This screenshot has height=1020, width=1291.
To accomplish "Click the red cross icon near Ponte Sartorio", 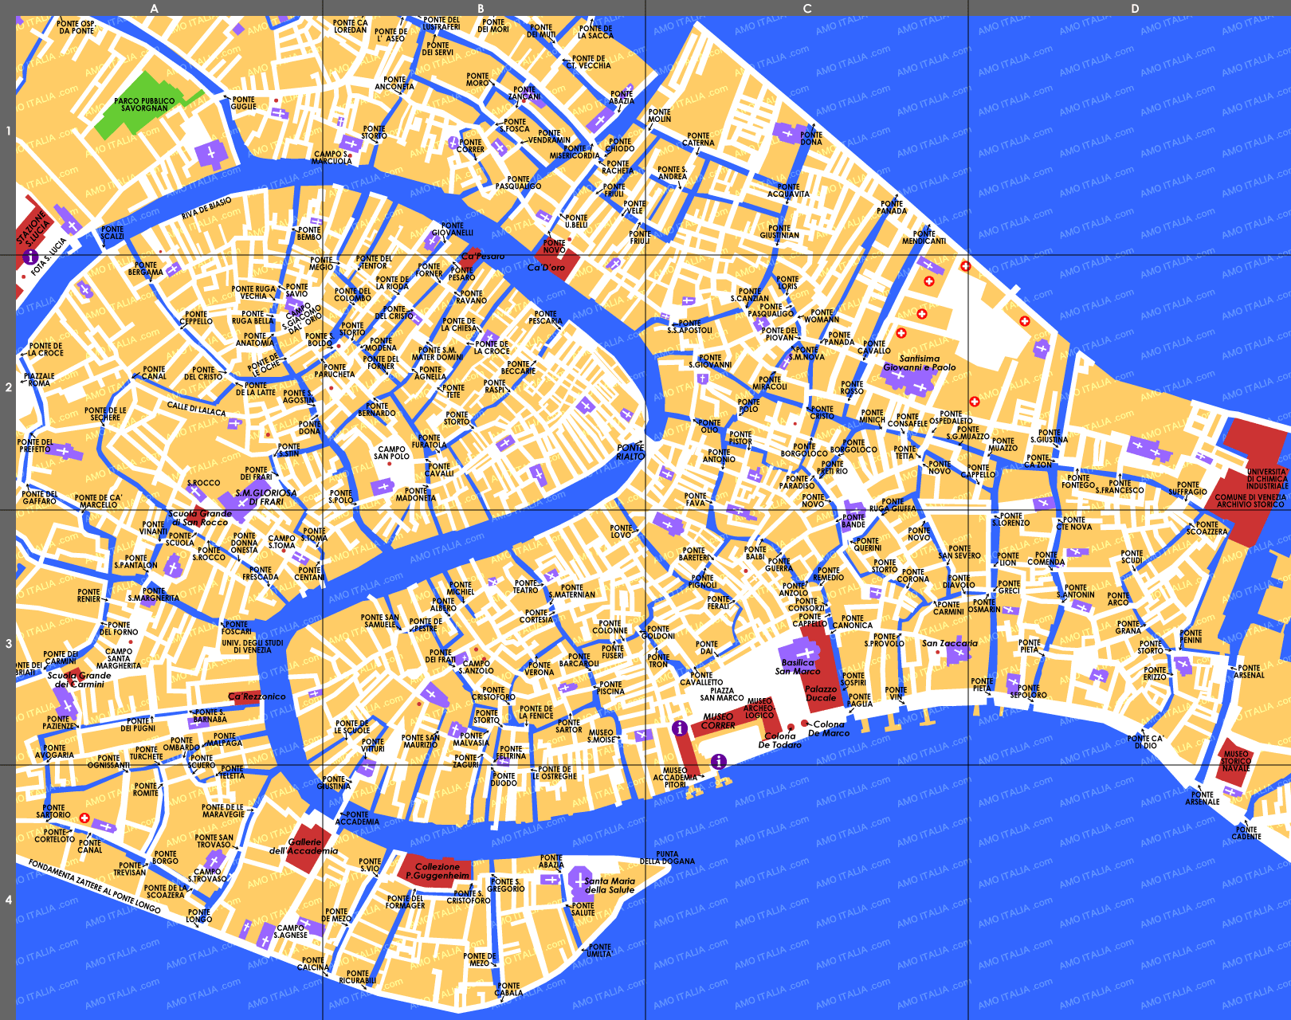I will 84,818.
